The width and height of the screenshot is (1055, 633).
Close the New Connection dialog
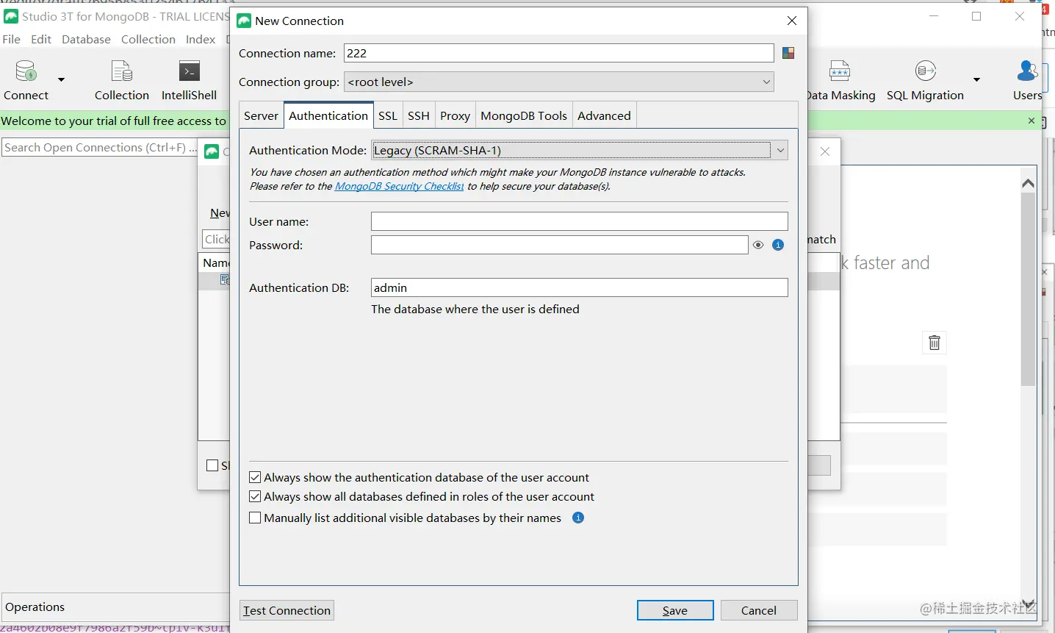[792, 21]
